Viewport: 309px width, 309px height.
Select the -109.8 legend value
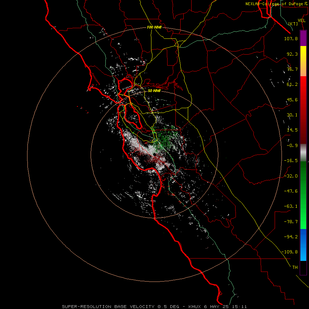pos(289,252)
